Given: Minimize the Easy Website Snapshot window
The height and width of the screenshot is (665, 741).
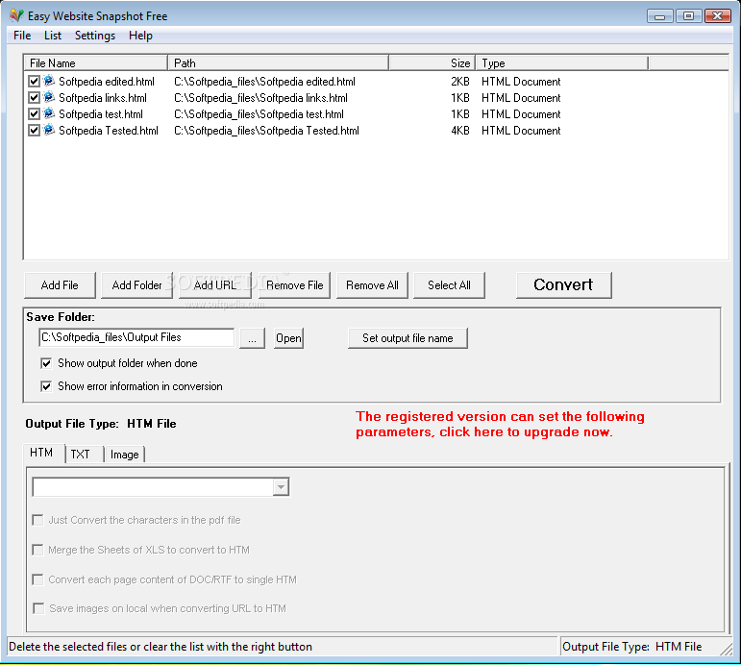Looking at the screenshot, I should (x=659, y=16).
